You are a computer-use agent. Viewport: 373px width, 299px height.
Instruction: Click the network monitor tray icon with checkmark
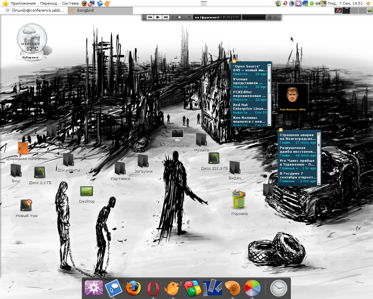[305, 4]
